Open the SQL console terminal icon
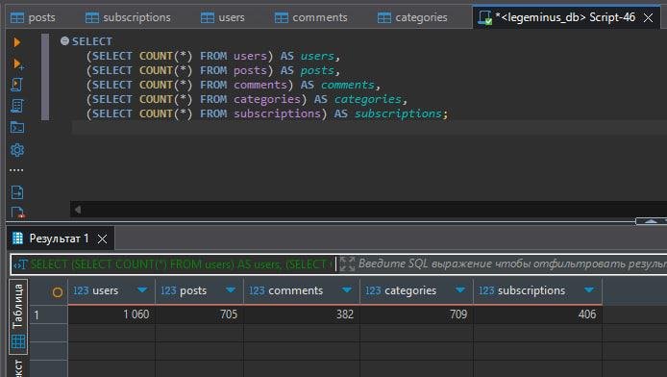Image resolution: width=667 pixels, height=377 pixels. coord(17,127)
